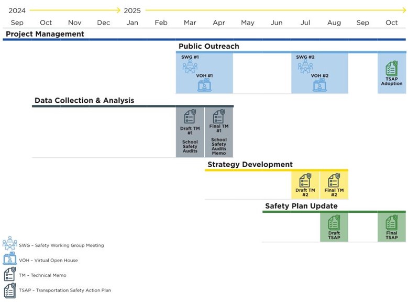This screenshot has width=408, height=303.
Task: Click the VOH #1 virtual open house icon
Action: coord(204,85)
